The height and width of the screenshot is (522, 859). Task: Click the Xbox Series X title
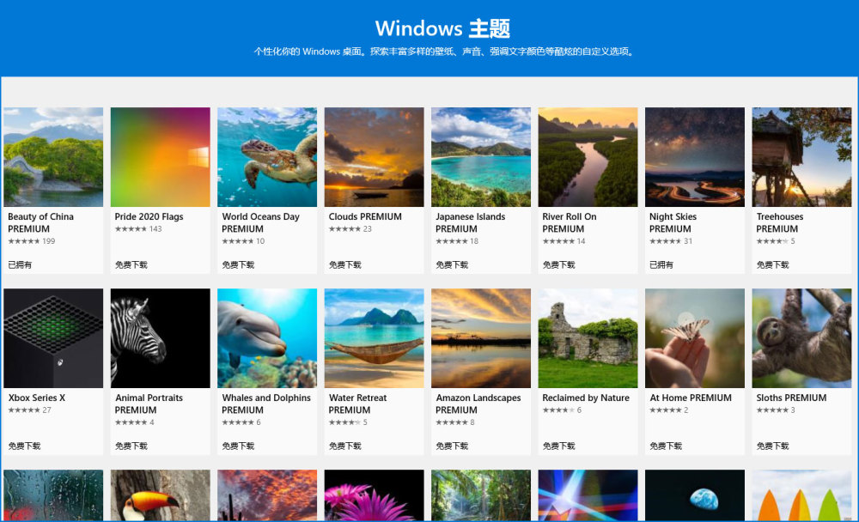[x=37, y=398]
